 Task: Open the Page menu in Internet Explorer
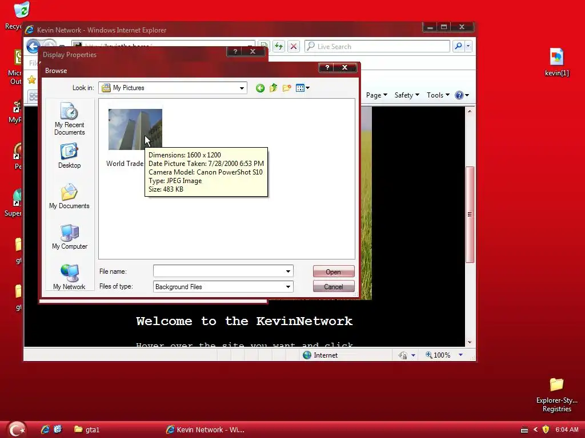pyautogui.click(x=376, y=95)
